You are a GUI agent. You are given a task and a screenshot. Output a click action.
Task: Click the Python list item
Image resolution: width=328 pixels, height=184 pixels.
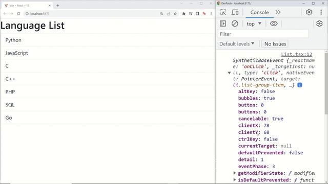tap(108, 40)
